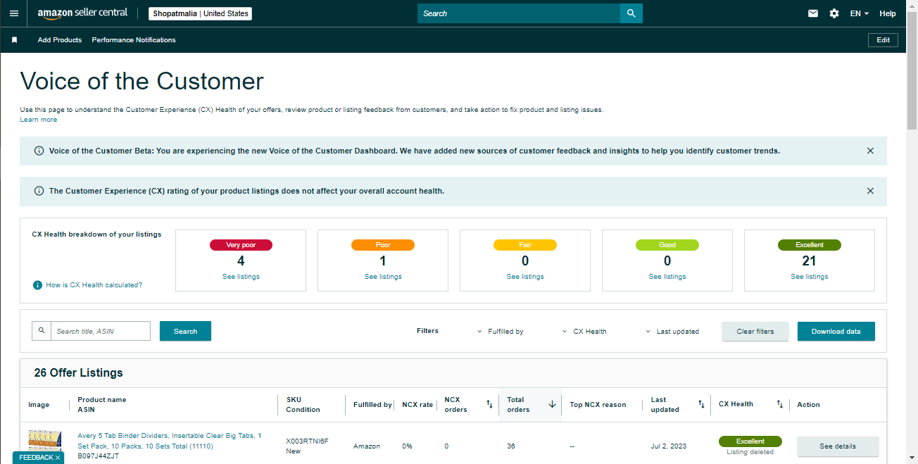This screenshot has width=918, height=464.
Task: See listings under Very poor
Action: pos(241,277)
